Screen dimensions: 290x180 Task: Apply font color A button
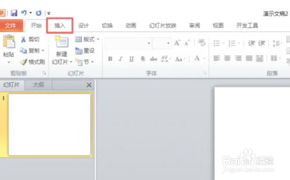[197, 58]
